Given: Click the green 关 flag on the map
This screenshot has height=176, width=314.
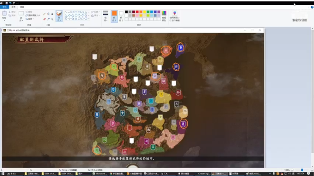Looking at the screenshot, I should (153, 147).
